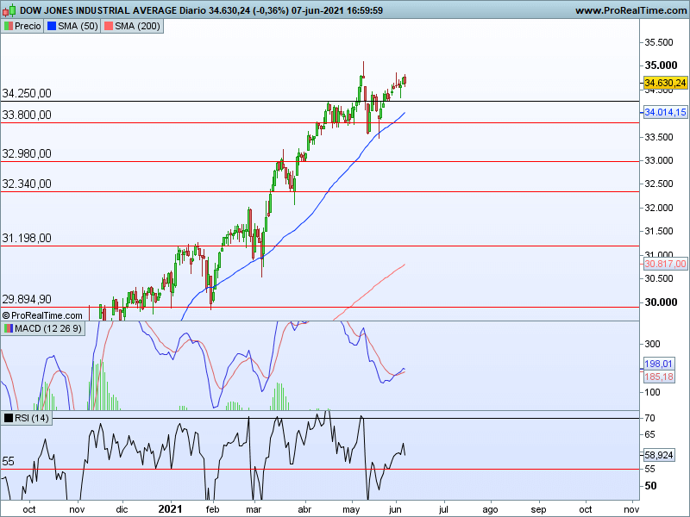Click the black RSI (14) legend swatch
This screenshot has width=690, height=517.
[9, 418]
